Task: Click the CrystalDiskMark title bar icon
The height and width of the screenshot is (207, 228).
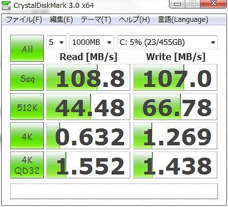Action: tap(6, 5)
